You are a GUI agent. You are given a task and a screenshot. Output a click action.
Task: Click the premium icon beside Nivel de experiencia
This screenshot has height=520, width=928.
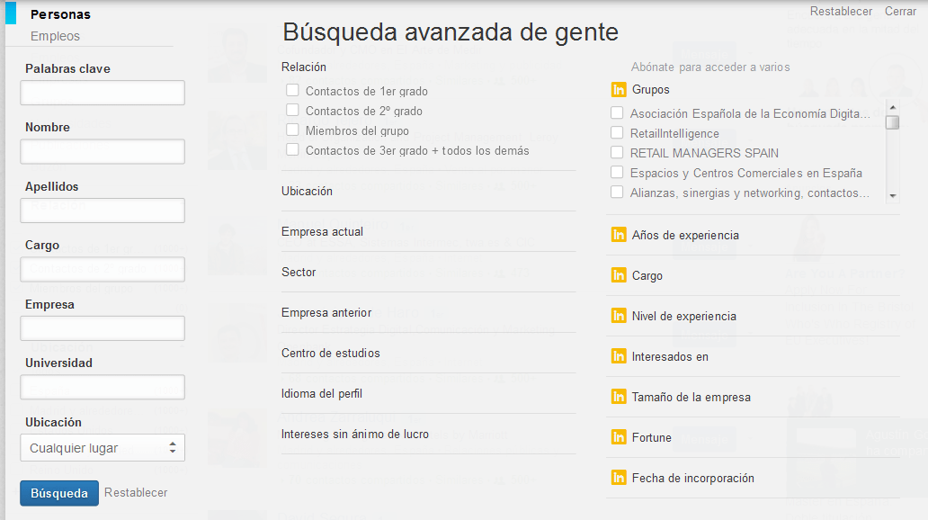[x=618, y=316]
